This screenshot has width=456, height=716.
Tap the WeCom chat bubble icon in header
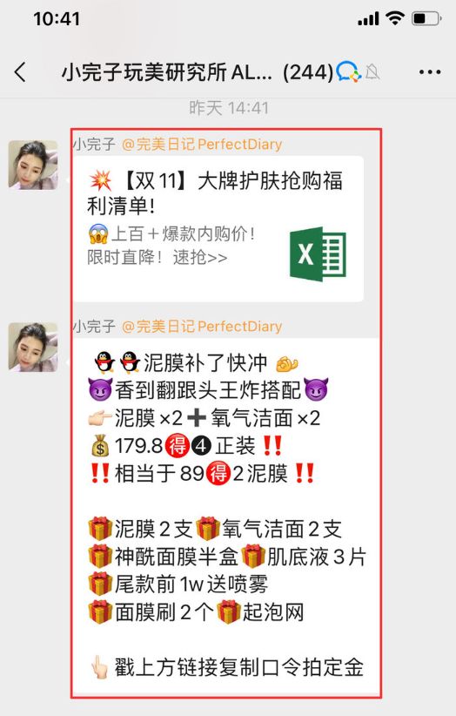pos(348,72)
